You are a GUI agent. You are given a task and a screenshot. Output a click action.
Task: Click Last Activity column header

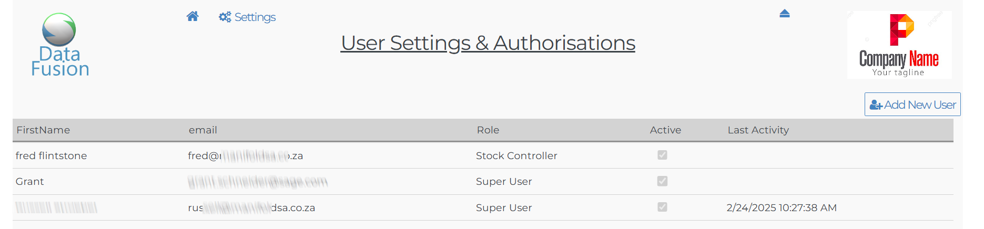[758, 130]
